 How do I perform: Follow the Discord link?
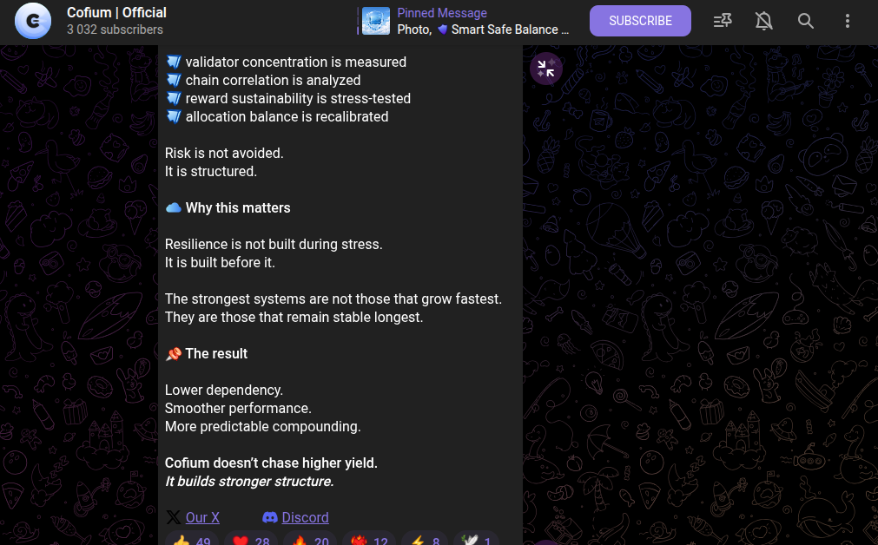(305, 518)
